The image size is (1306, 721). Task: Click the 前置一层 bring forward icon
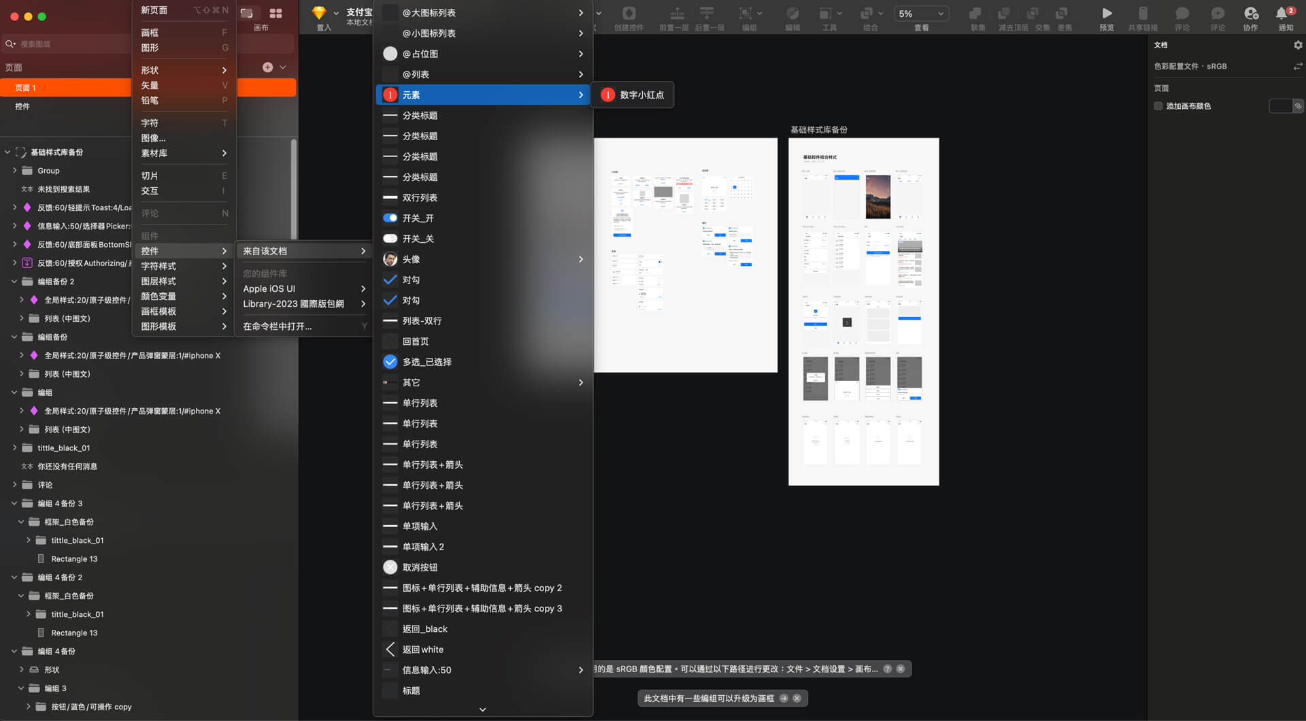click(x=676, y=14)
